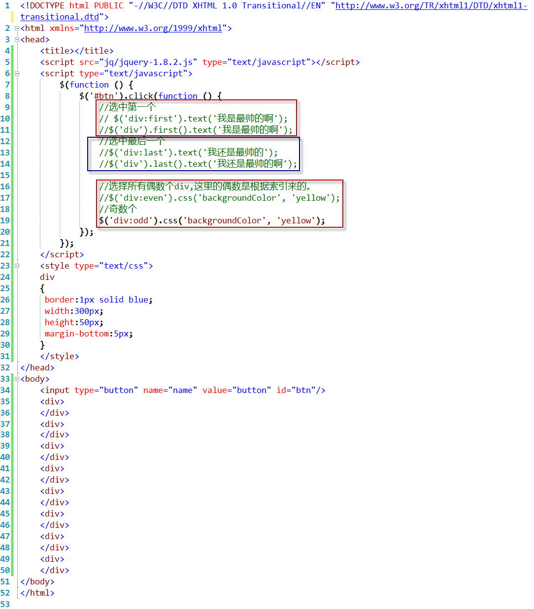Screen dimensions: 534x609
Task: Collapse the style block on line 23
Action: pyautogui.click(x=17, y=266)
